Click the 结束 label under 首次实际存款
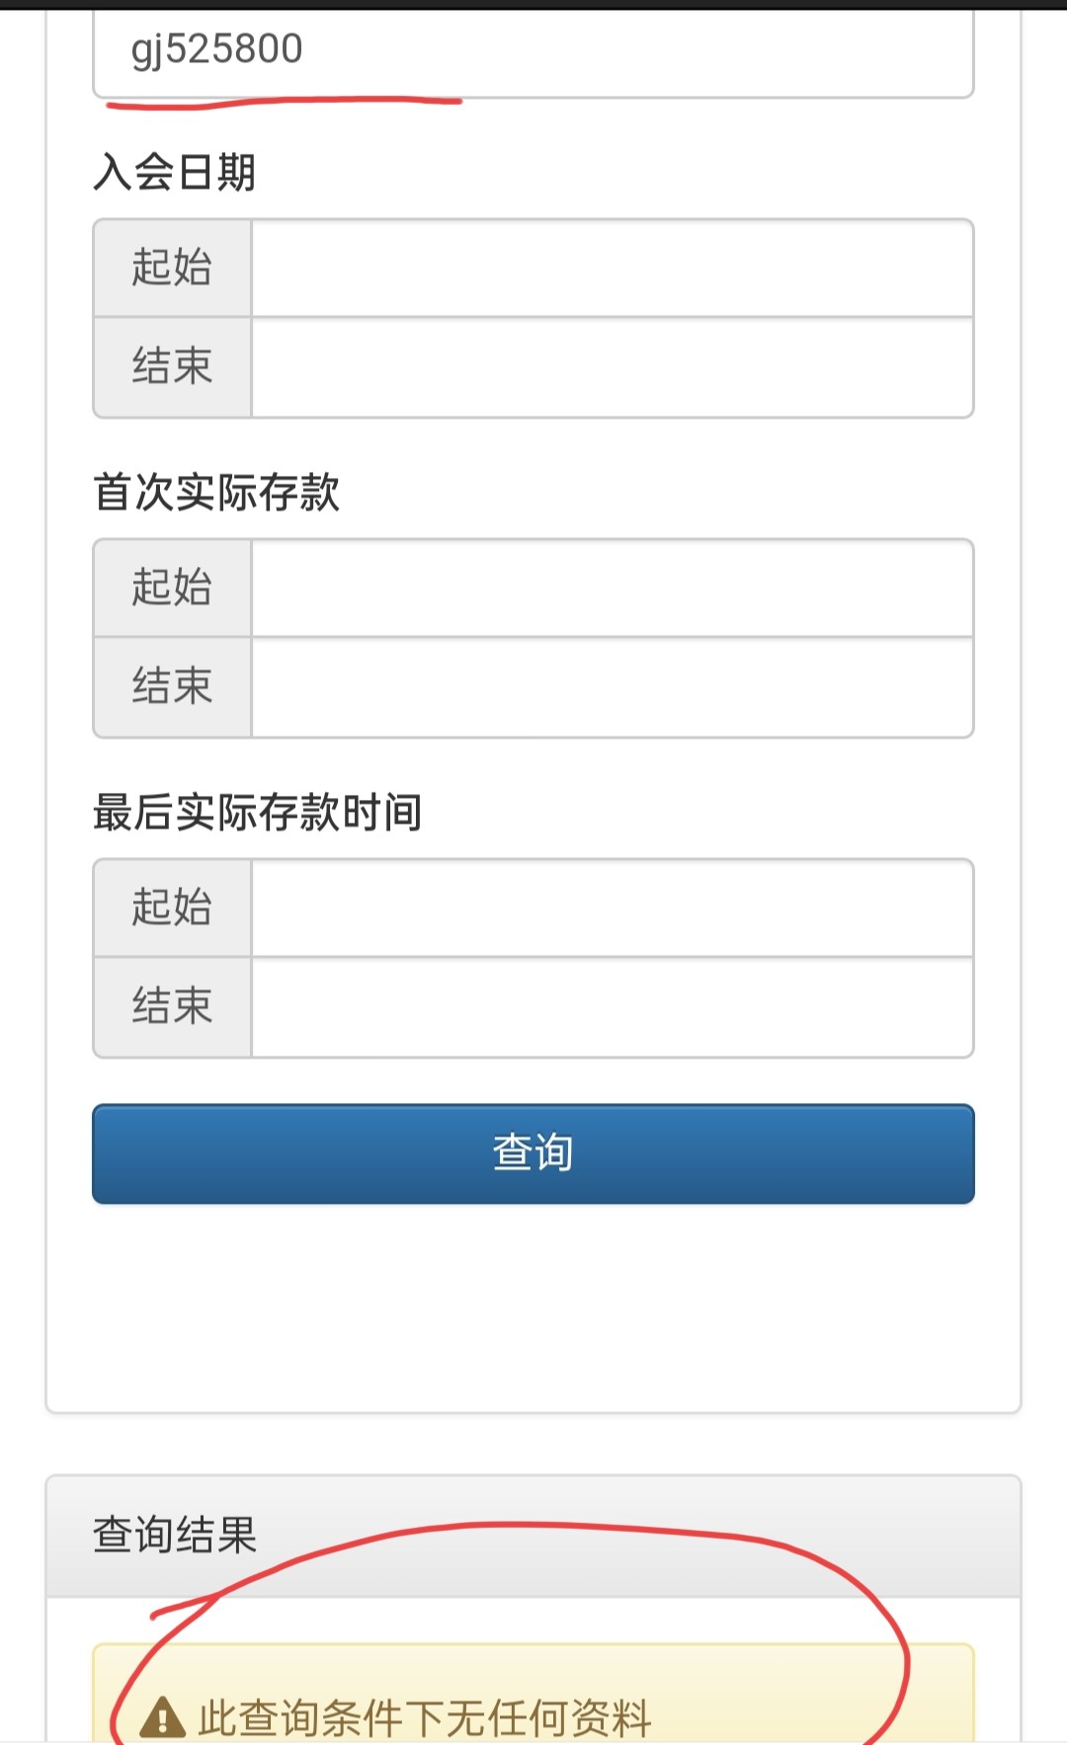Image resolution: width=1067 pixels, height=1745 pixels. click(x=173, y=687)
